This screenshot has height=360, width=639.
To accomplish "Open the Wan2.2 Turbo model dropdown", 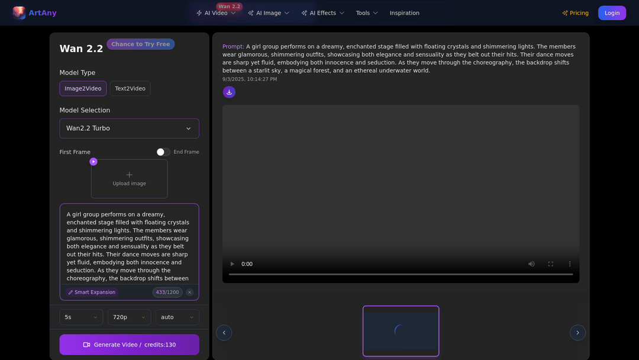I will pos(129,128).
